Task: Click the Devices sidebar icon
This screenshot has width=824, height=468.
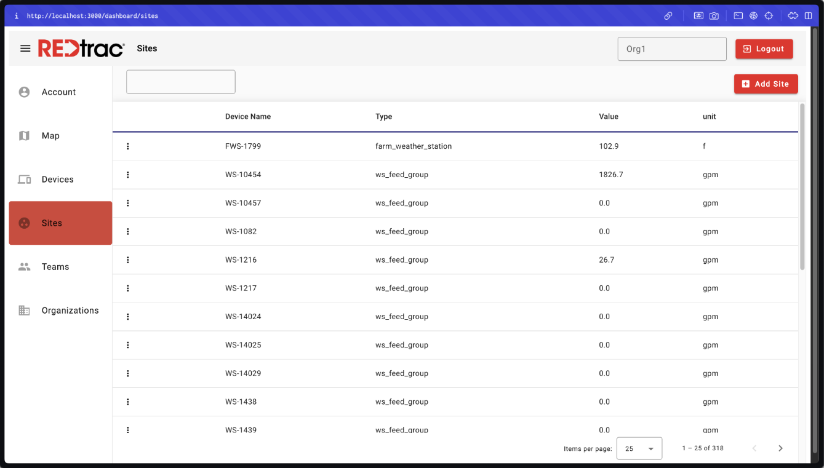Action: click(24, 180)
